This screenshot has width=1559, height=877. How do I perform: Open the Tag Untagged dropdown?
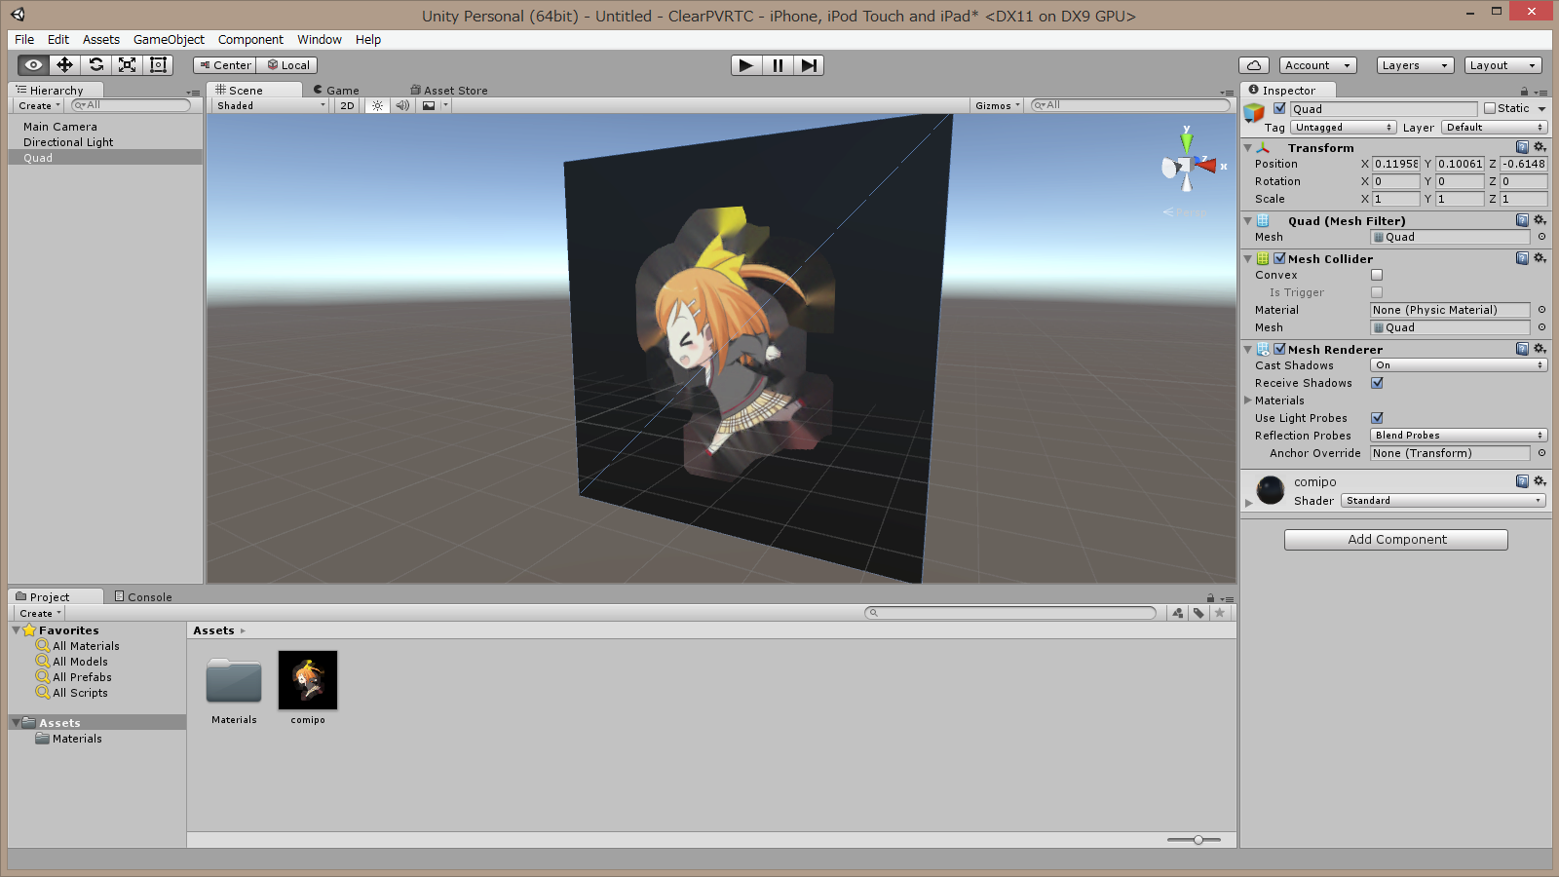pos(1344,128)
